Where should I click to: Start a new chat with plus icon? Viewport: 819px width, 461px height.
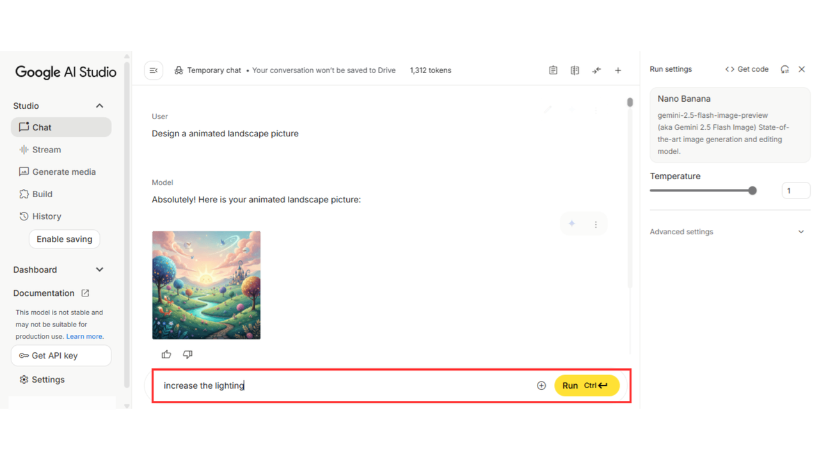coord(618,70)
